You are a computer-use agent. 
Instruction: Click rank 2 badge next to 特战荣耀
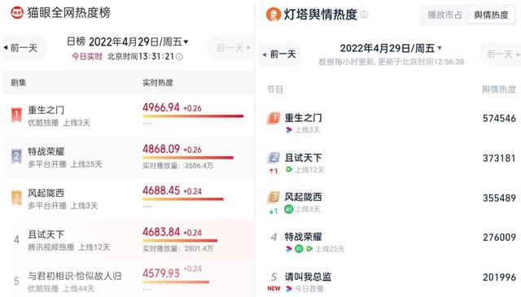[x=16, y=156]
